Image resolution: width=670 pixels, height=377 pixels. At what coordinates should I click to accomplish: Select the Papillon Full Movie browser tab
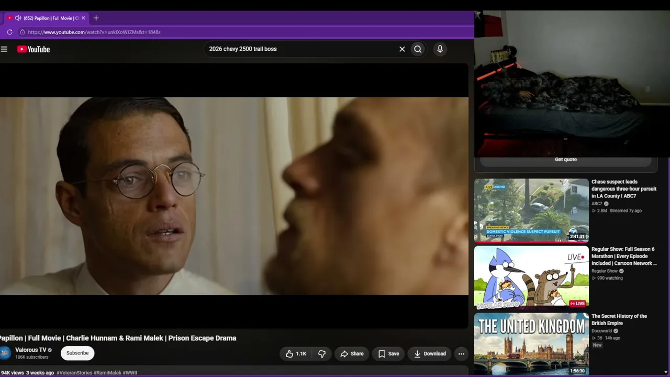point(46,18)
